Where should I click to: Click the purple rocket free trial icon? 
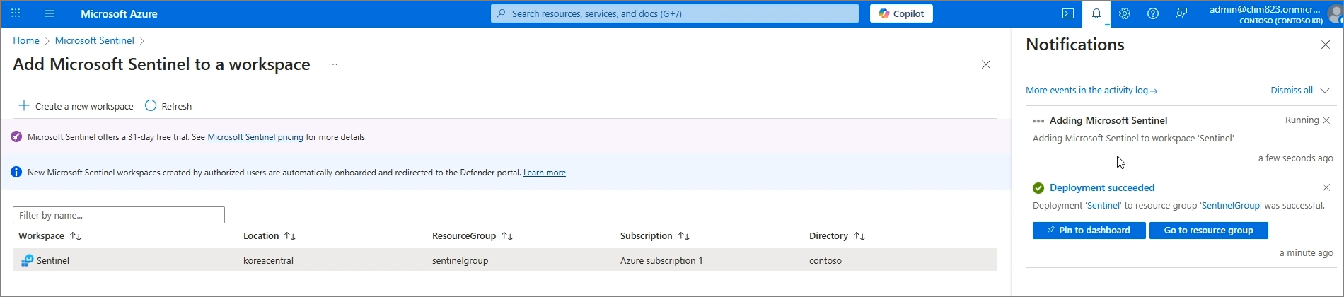tap(16, 137)
